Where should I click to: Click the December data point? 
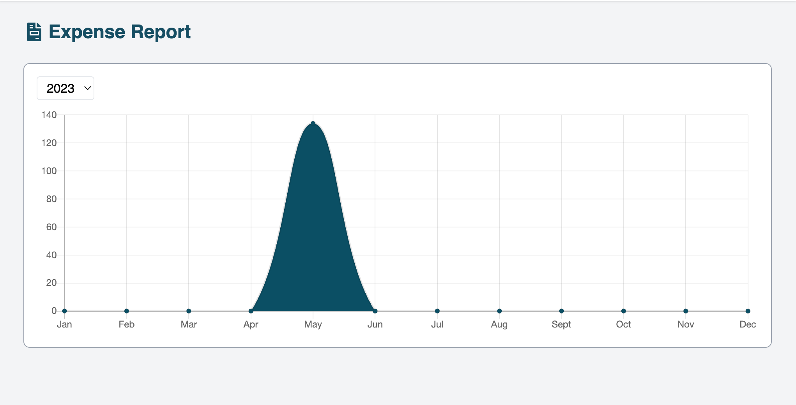(748, 311)
